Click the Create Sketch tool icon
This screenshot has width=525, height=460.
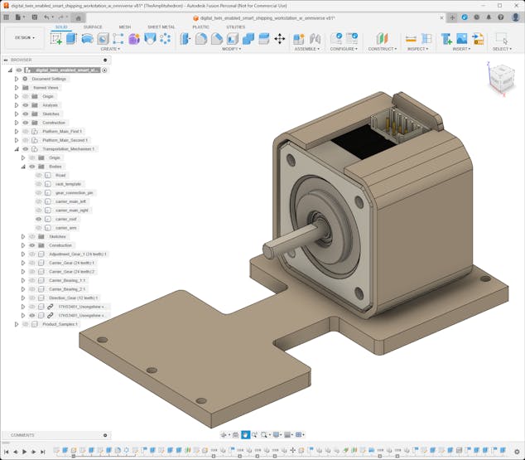pyautogui.click(x=56, y=38)
